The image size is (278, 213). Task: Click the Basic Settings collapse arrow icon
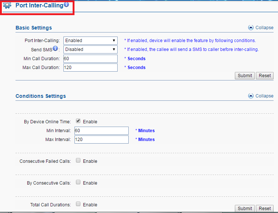tap(251, 28)
